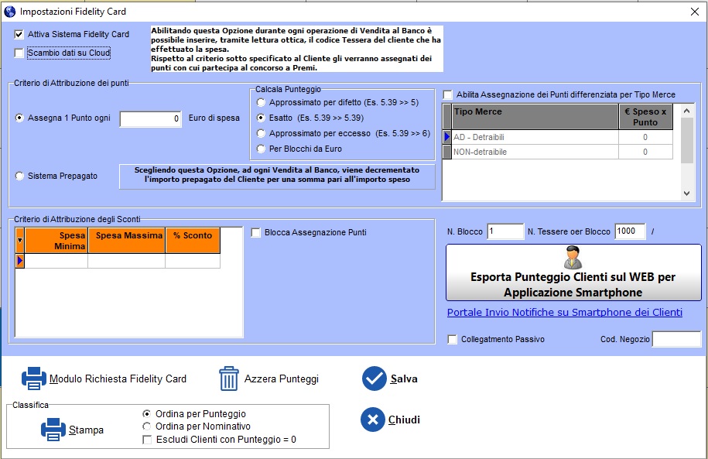
Task: Click the empty Spesa Massima cell in first row
Action: tap(126, 261)
